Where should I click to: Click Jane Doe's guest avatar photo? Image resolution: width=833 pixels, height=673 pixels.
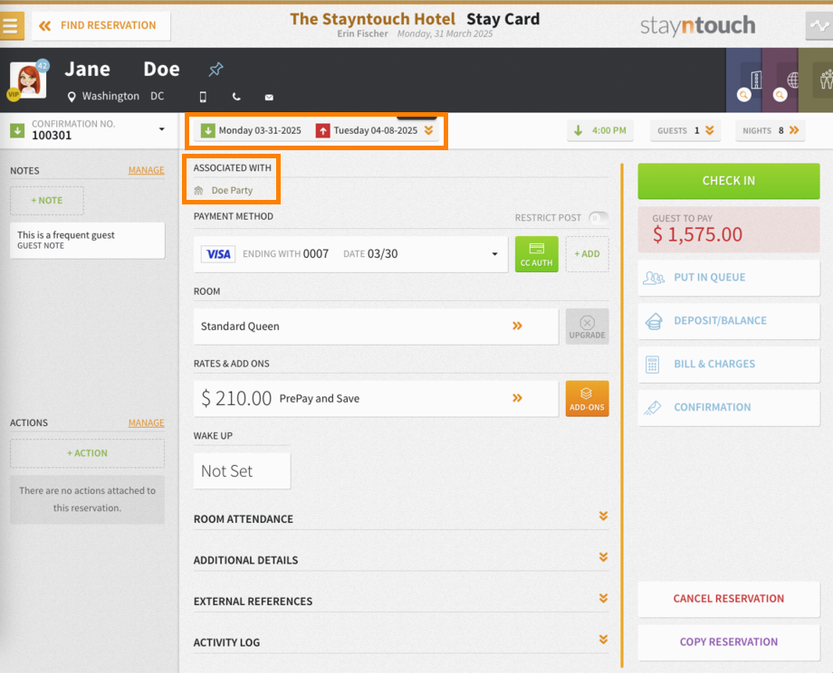pyautogui.click(x=28, y=81)
